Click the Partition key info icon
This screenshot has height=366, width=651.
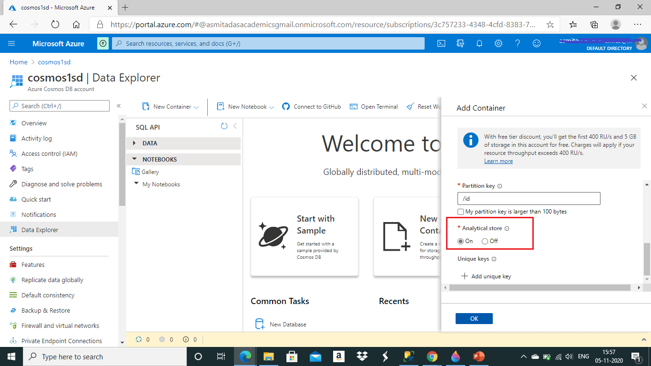coord(499,186)
